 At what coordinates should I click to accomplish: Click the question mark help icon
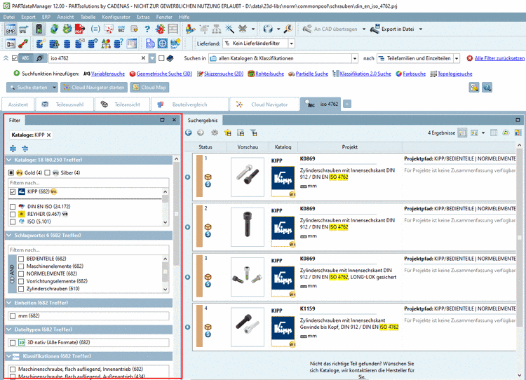tap(147, 29)
